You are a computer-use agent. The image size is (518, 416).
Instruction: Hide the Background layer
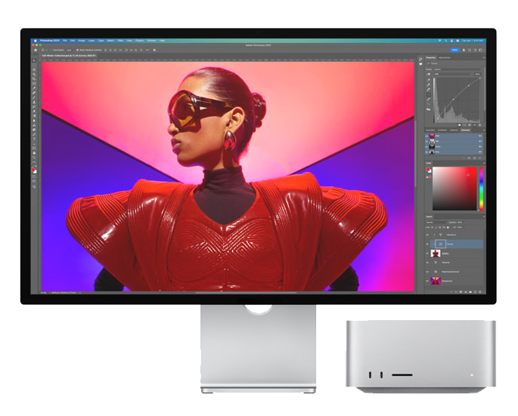click(x=428, y=281)
